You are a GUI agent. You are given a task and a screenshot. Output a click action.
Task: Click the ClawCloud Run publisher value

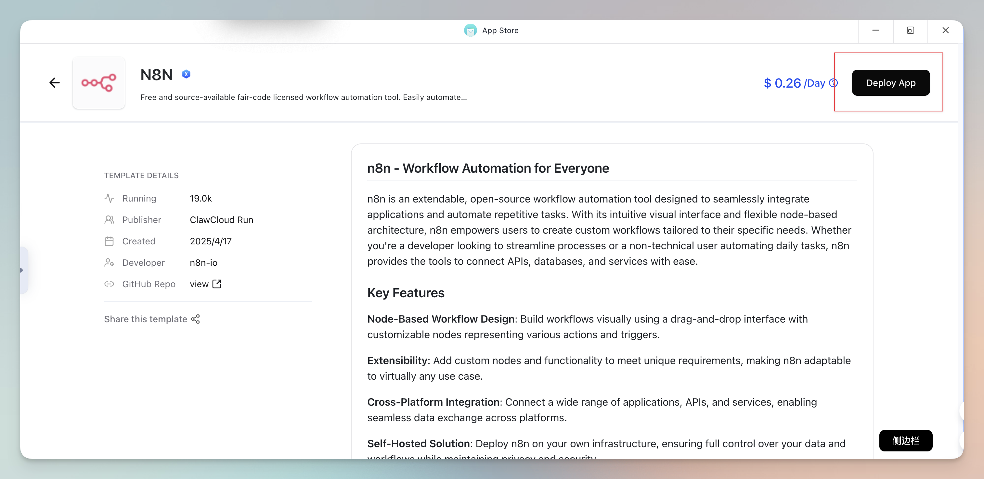click(222, 220)
